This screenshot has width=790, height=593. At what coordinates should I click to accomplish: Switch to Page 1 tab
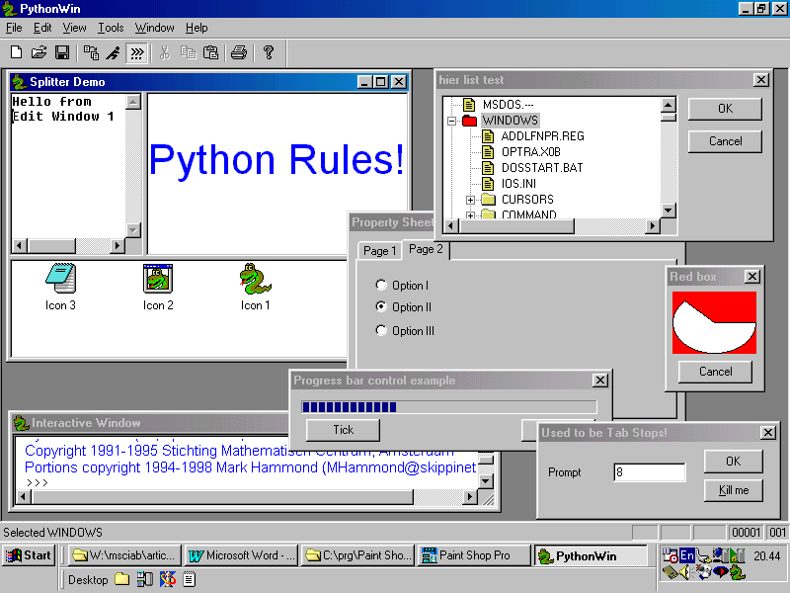380,251
